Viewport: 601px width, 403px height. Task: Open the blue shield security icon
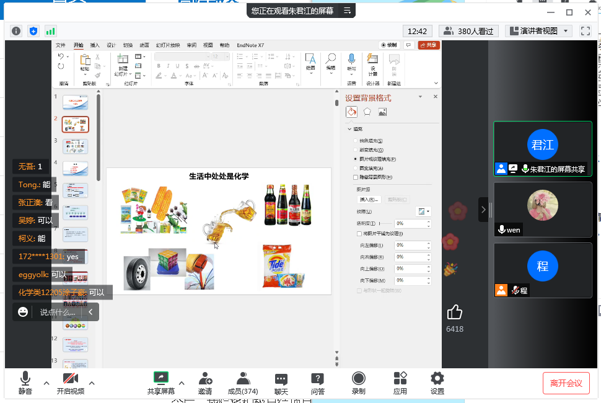[33, 31]
